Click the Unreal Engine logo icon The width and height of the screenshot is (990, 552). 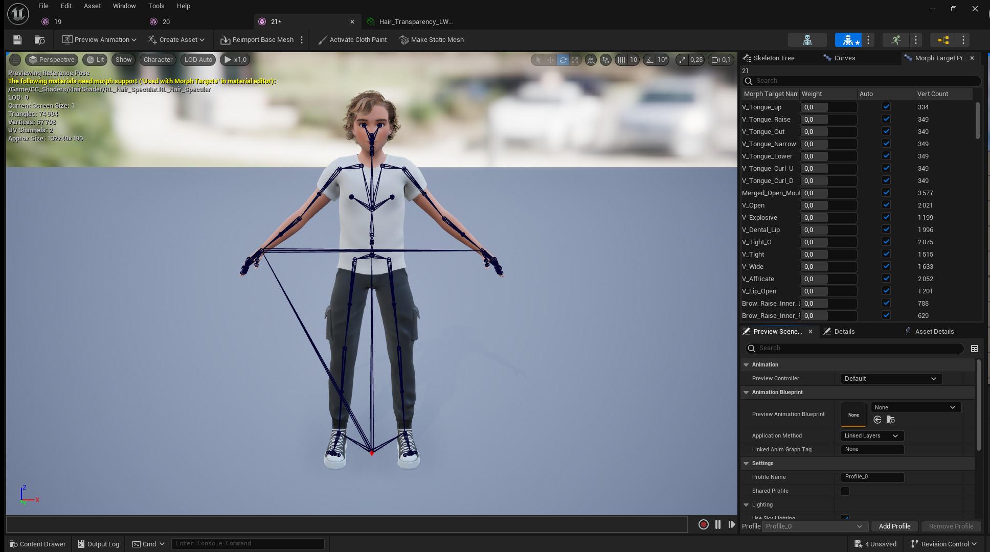click(18, 14)
